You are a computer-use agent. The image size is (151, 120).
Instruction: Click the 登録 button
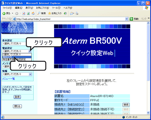17,97
